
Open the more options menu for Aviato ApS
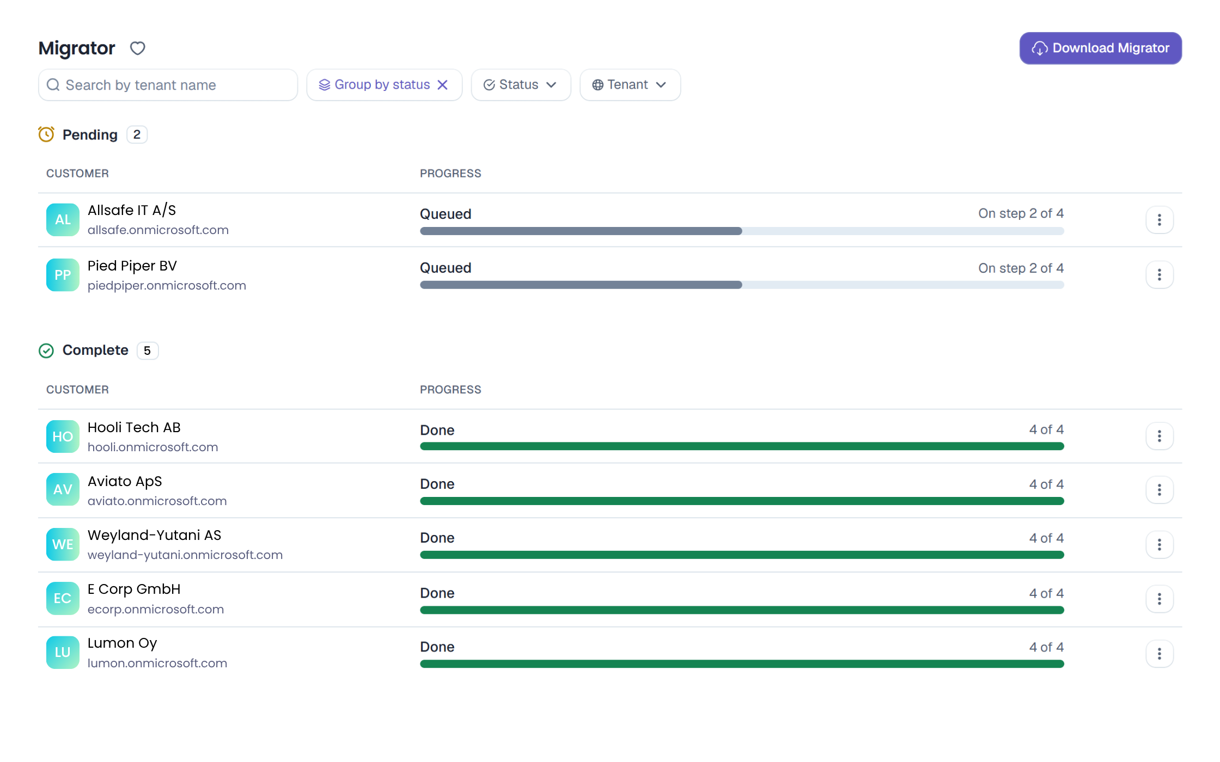(x=1160, y=490)
